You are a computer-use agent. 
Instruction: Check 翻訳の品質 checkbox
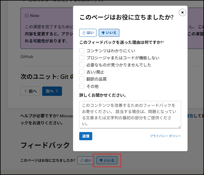coord(82,79)
